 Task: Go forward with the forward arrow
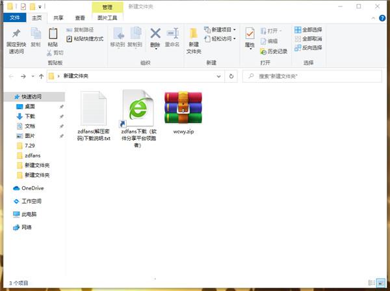23,76
